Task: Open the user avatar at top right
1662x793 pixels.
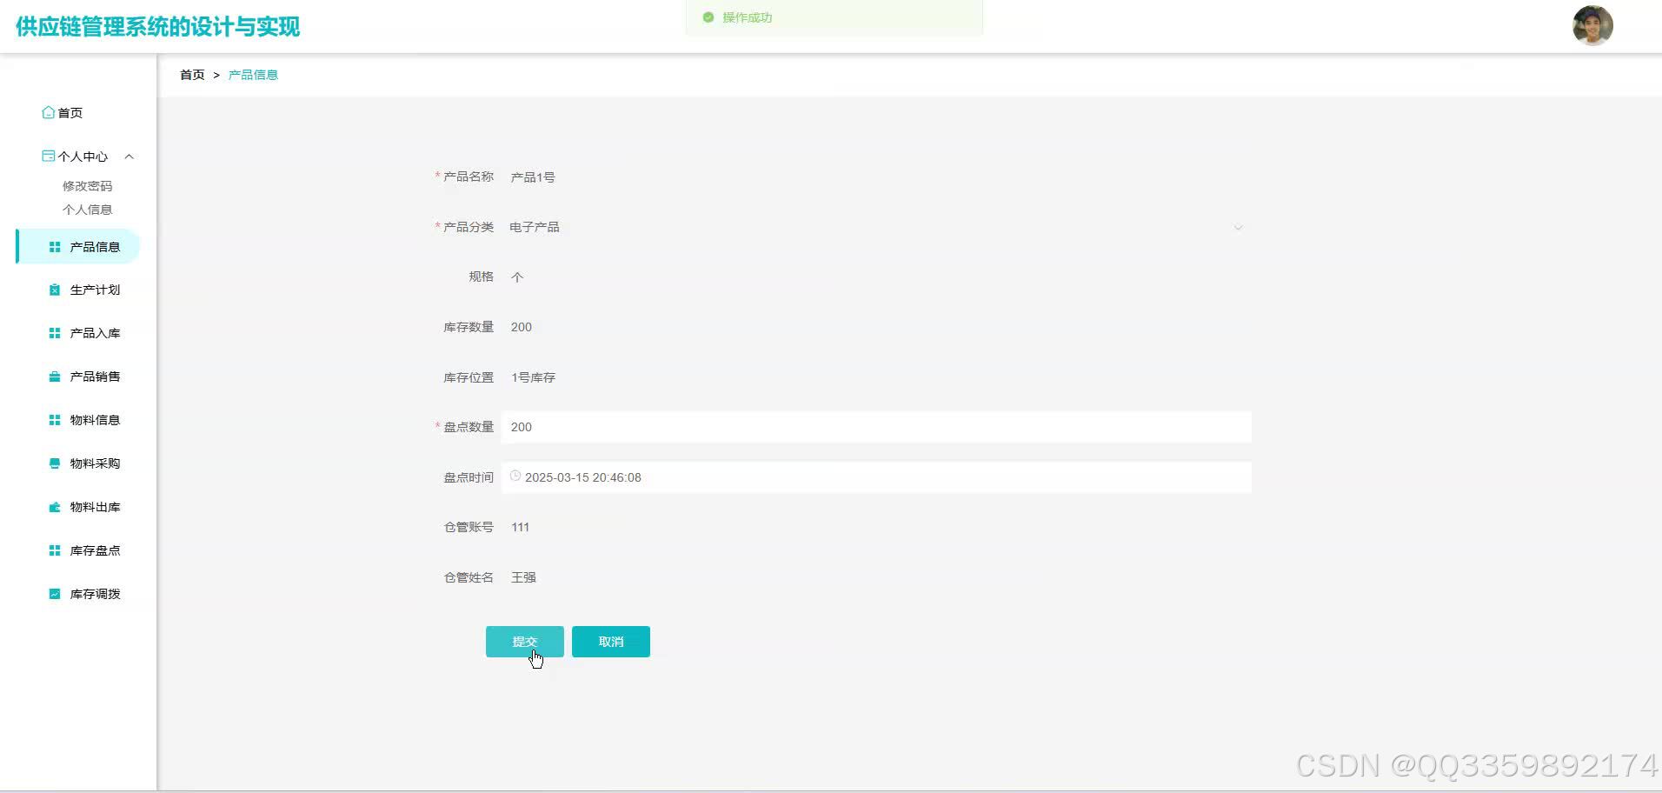Action: pyautogui.click(x=1592, y=25)
